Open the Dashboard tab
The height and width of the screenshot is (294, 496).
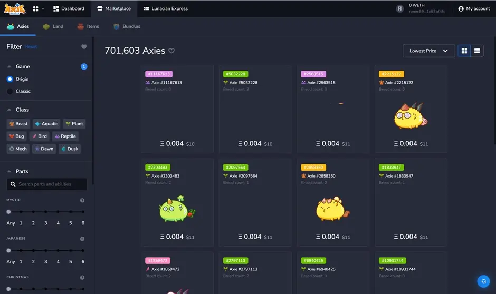pos(69,8)
